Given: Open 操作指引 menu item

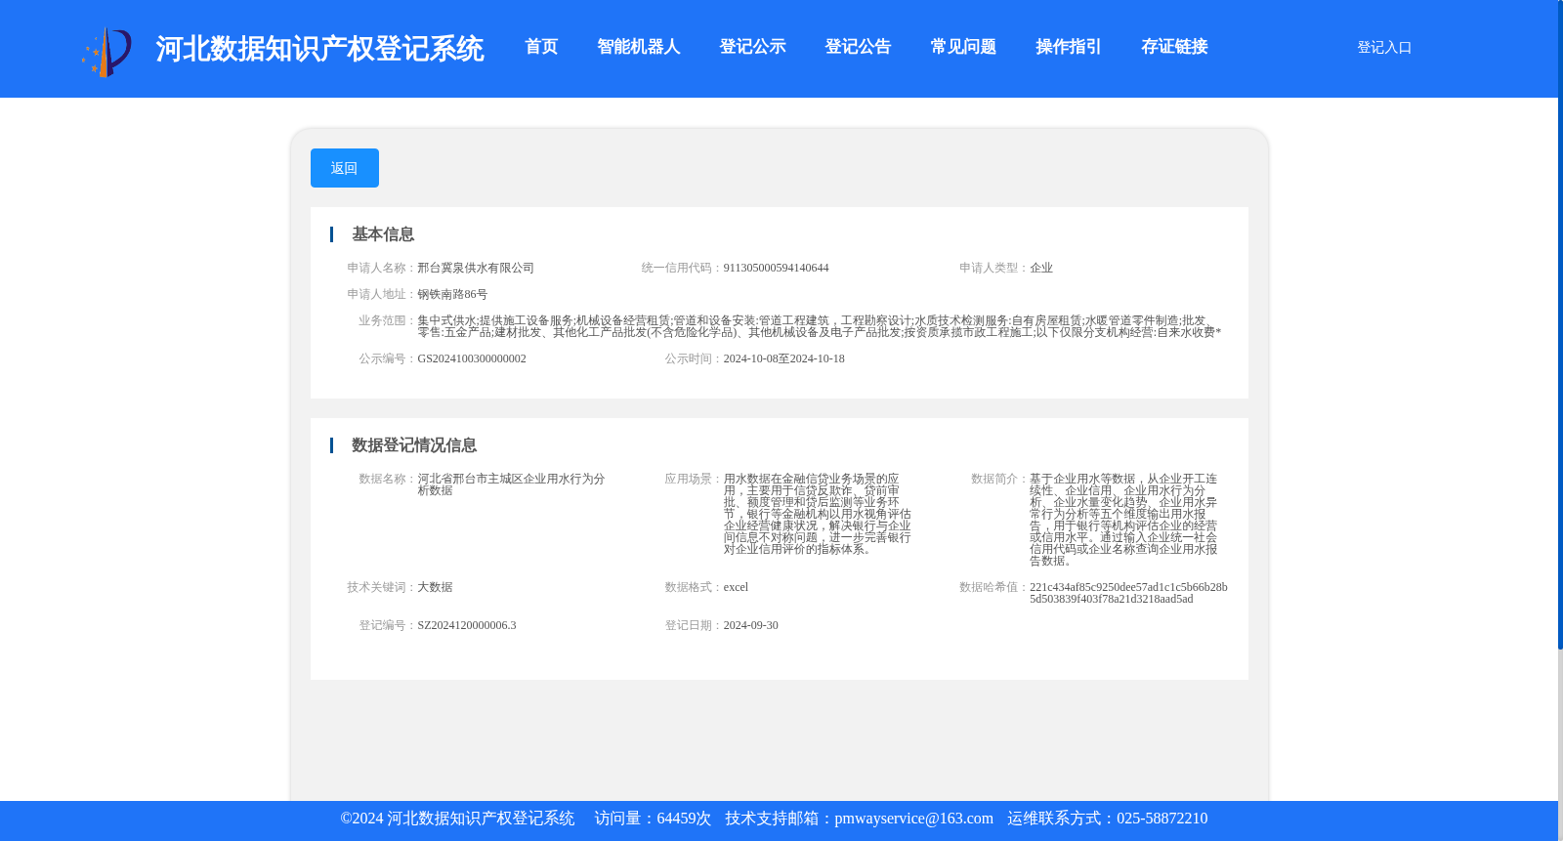Looking at the screenshot, I should pyautogui.click(x=1069, y=47).
